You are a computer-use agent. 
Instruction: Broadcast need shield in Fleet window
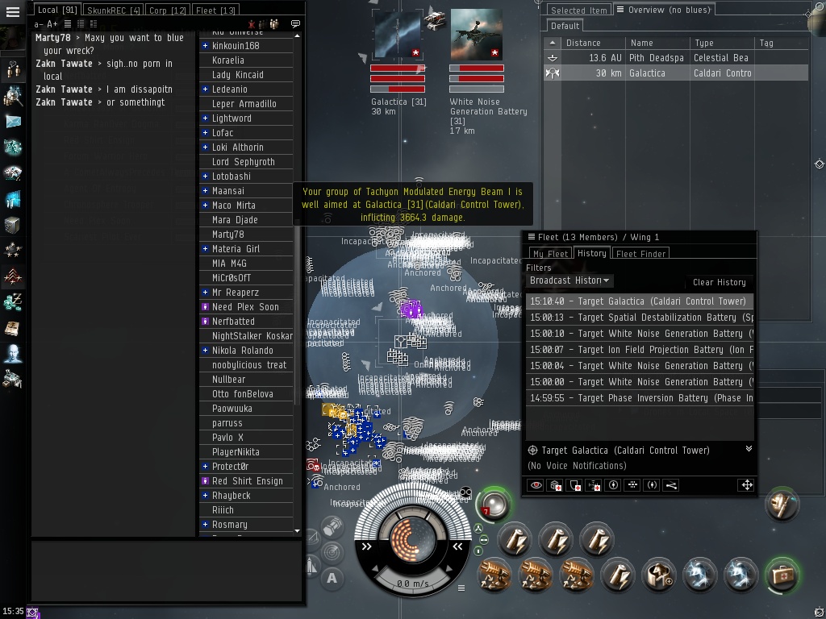click(574, 485)
